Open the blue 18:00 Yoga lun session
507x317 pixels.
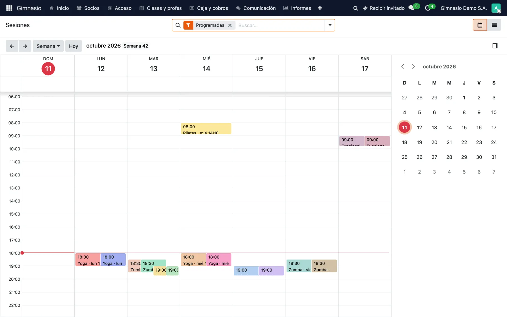click(x=113, y=260)
